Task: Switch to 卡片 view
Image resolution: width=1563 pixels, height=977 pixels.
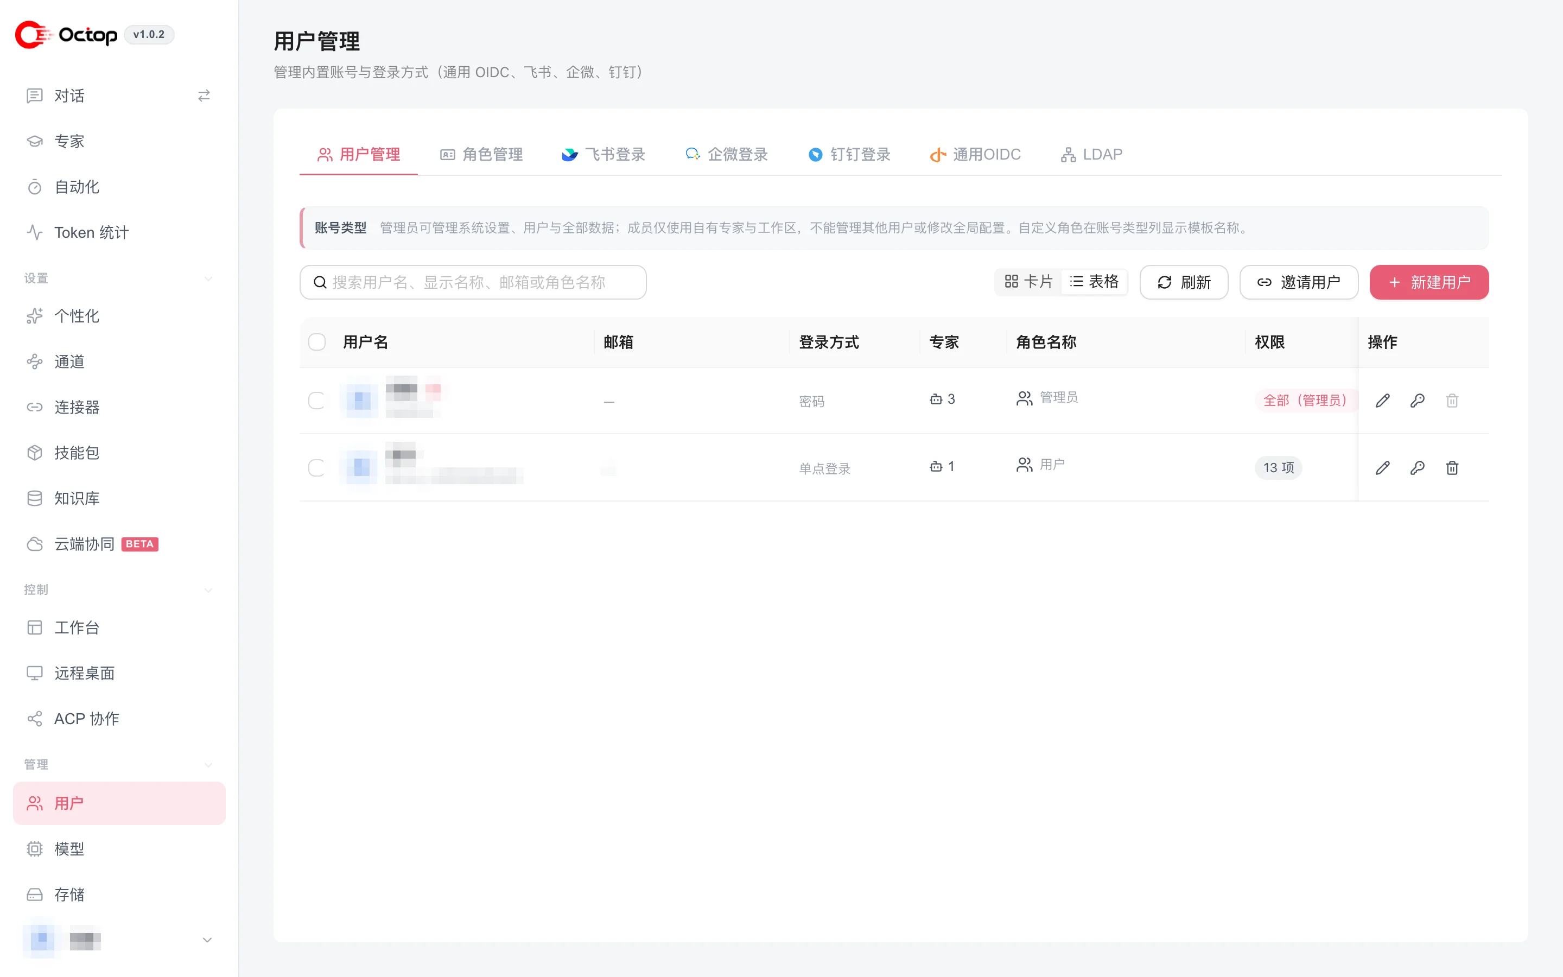Action: [1028, 282]
